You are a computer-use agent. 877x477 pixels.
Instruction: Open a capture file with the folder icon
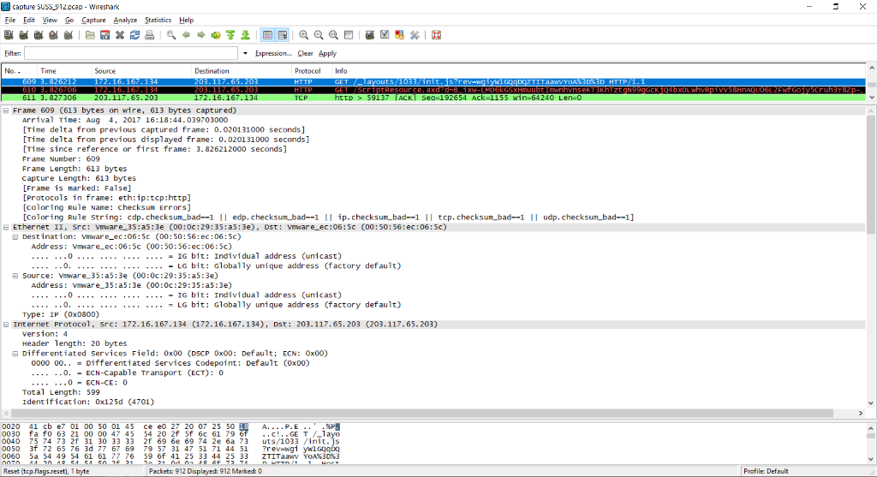coord(91,35)
